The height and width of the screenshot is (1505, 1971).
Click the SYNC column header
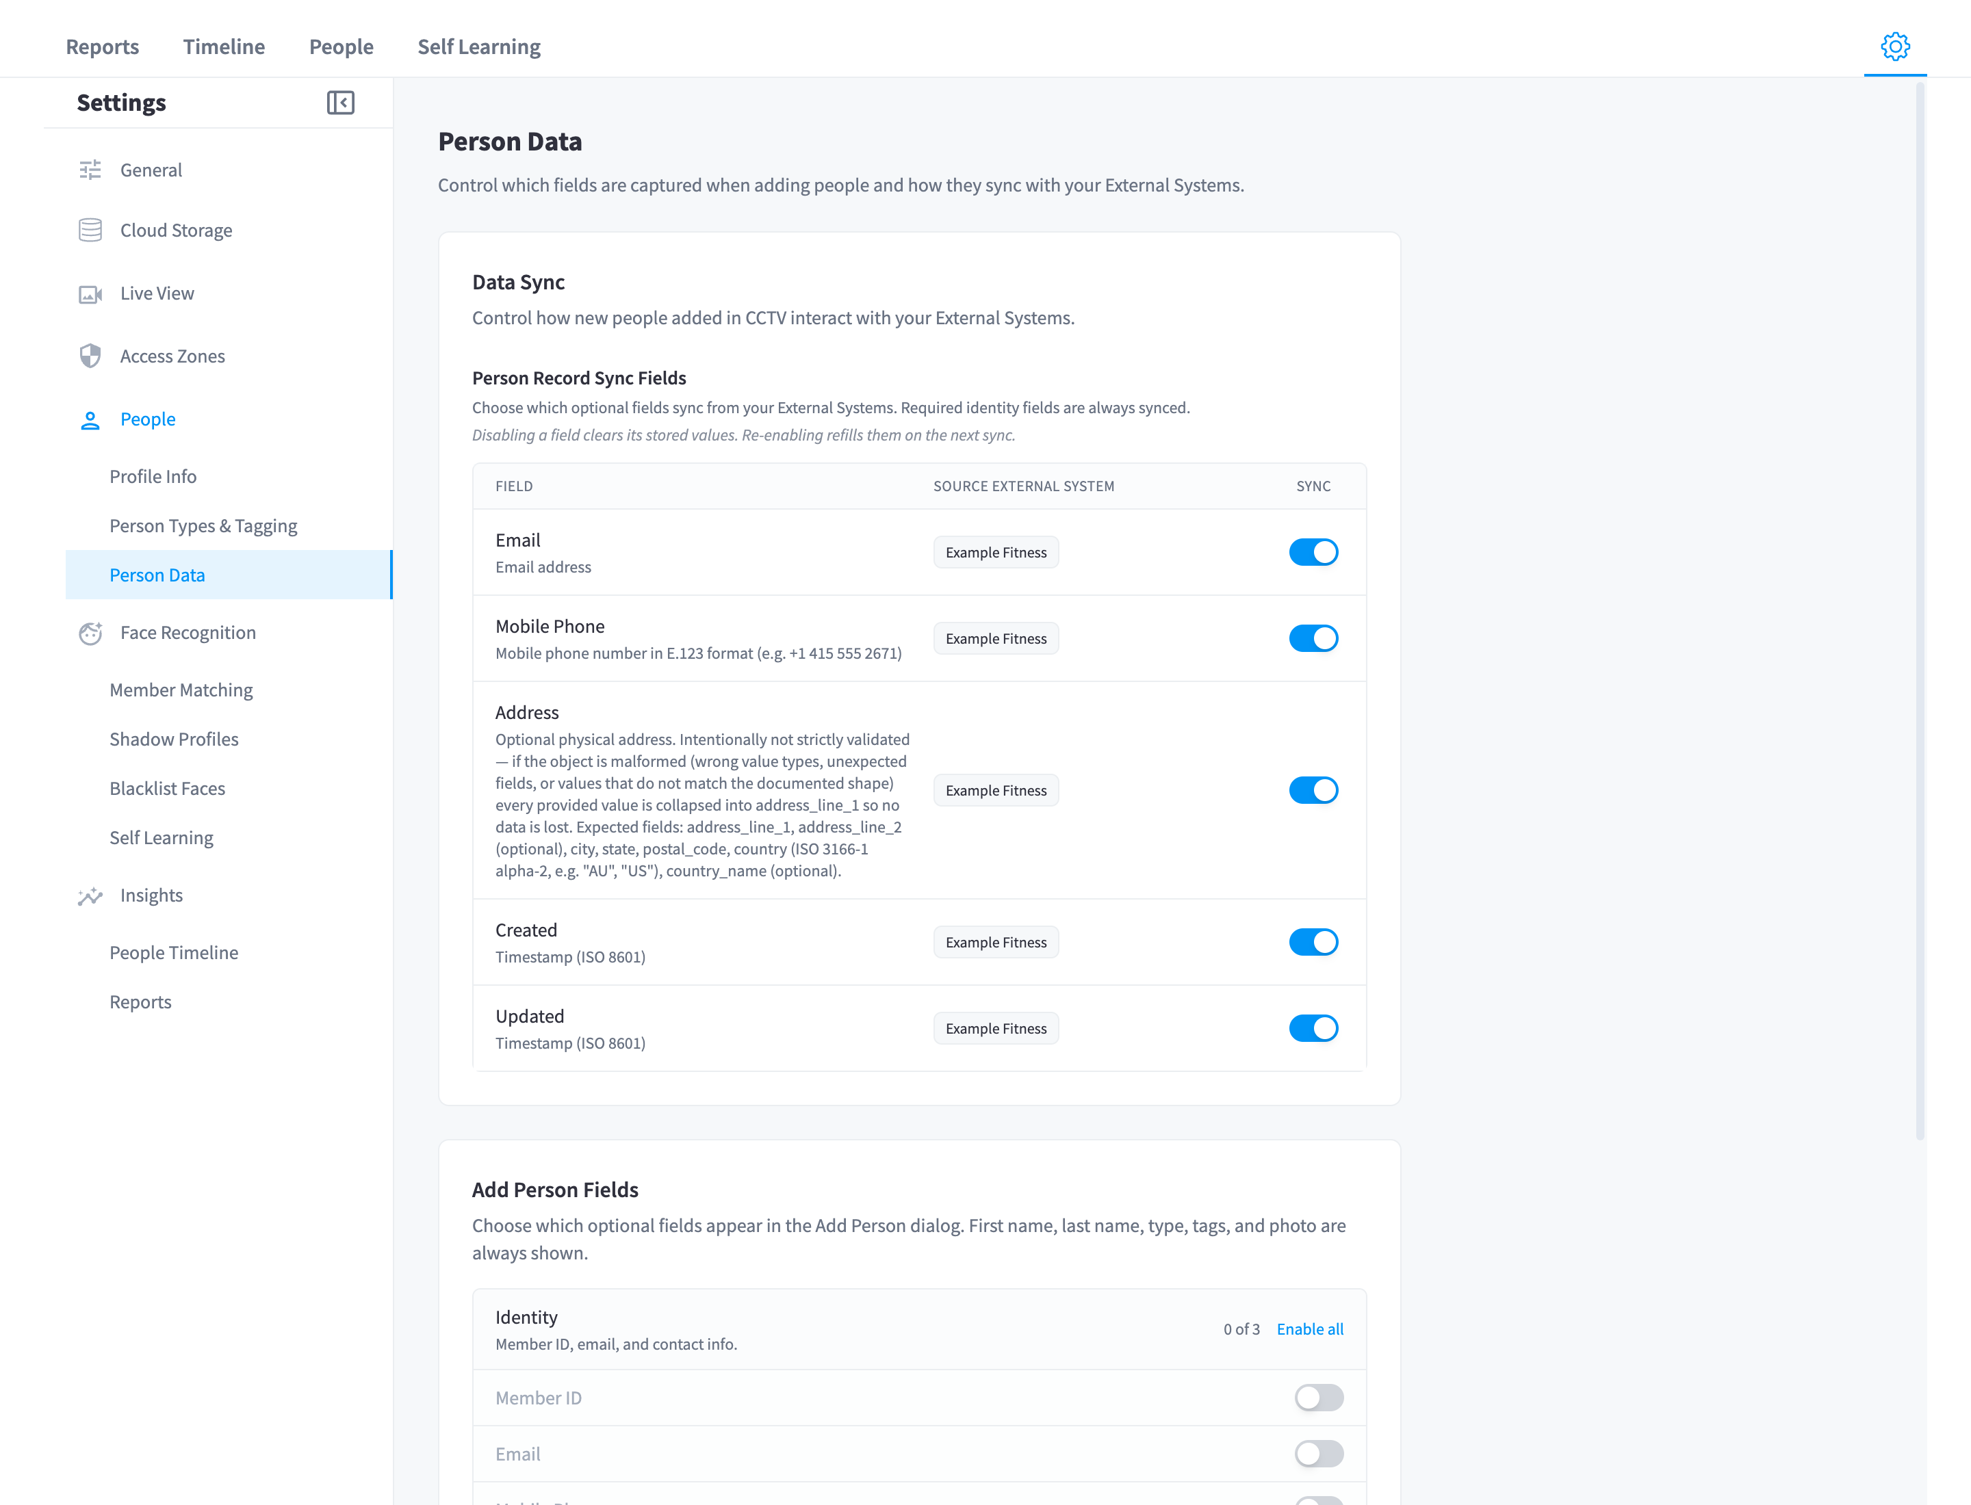pos(1313,486)
